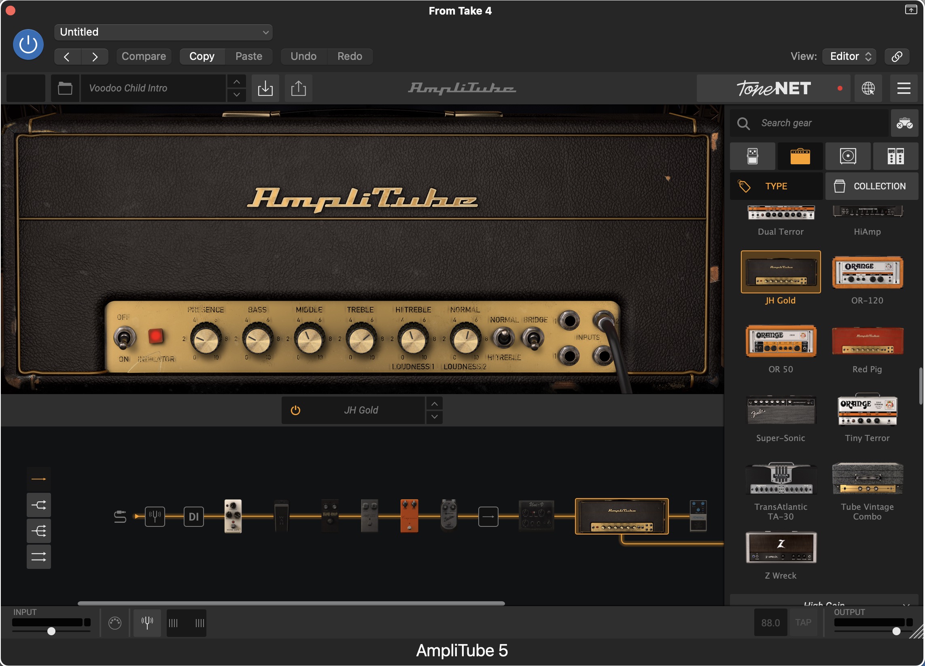Select the TransAtlantic TA-30 amp thumbnail
Image resolution: width=925 pixels, height=666 pixels.
point(781,478)
